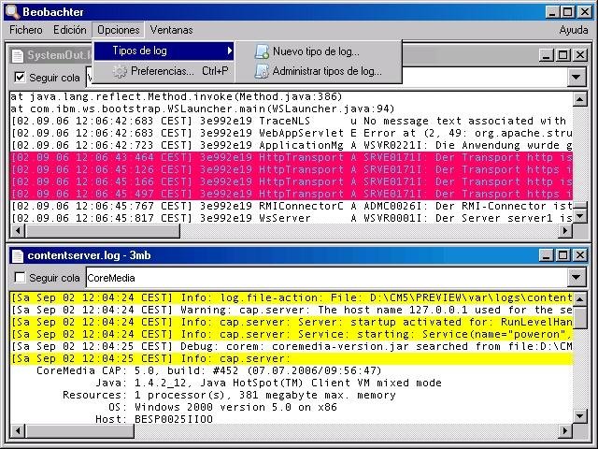598x449 pixels.
Task: Uncheck Seguir cola in SystemOut window
Action: pyautogui.click(x=20, y=77)
